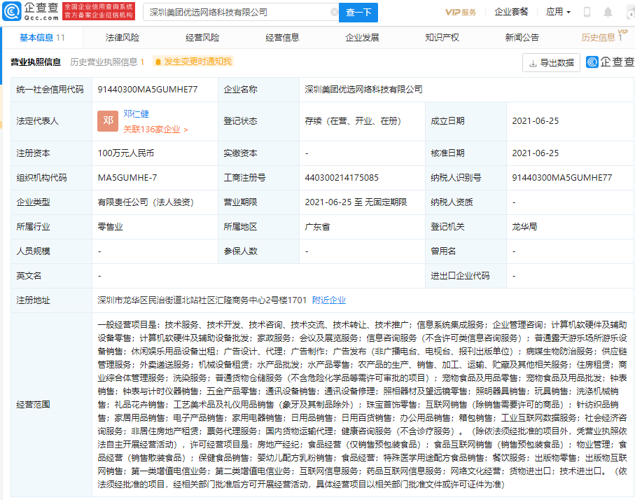Open the 查一下 search icon button
Image resolution: width=635 pixels, height=500 pixels.
(358, 13)
